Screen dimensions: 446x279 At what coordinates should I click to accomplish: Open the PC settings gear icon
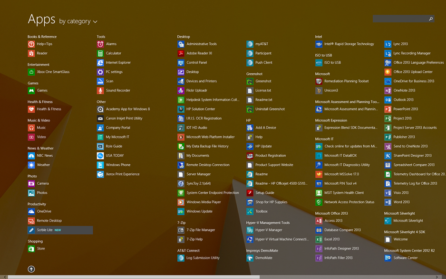click(x=100, y=72)
